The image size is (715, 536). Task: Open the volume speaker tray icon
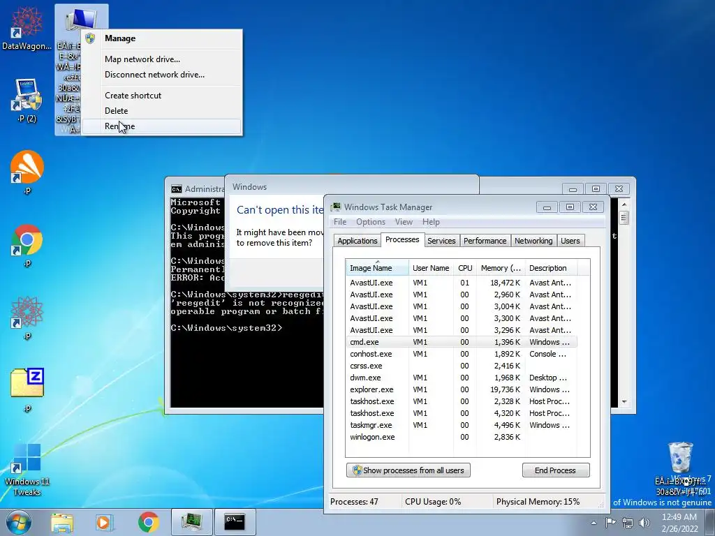(x=644, y=523)
